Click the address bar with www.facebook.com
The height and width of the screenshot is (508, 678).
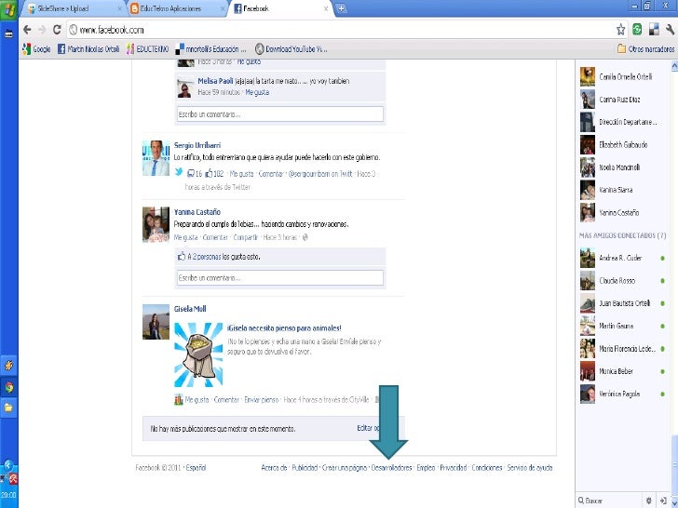[342, 30]
